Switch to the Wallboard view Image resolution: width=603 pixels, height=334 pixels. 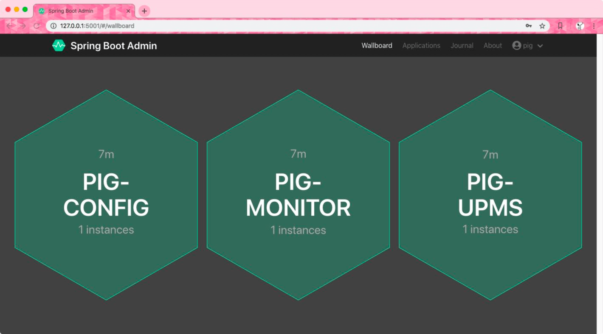click(x=377, y=45)
